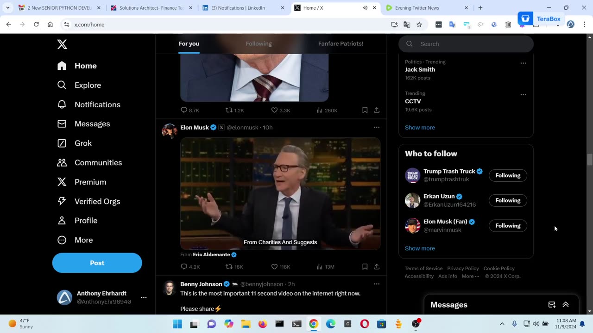
Task: Expand footer More links menu
Action: pos(470,276)
